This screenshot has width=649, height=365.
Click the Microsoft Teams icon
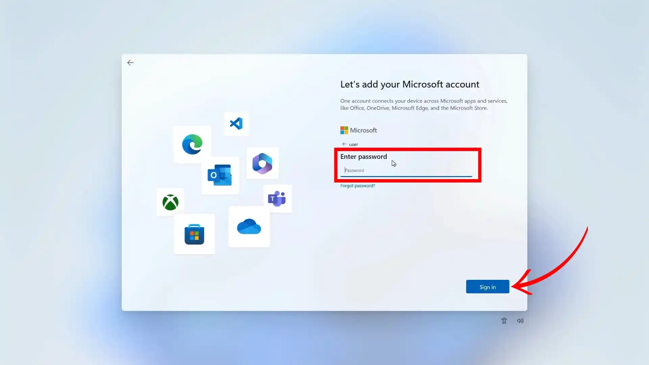tap(278, 198)
